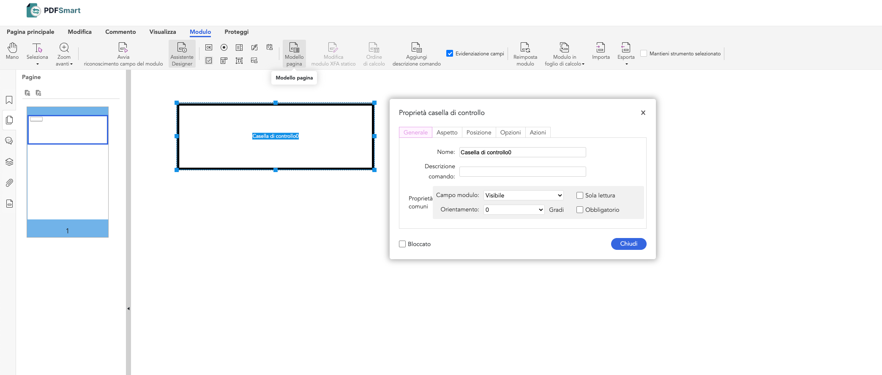Switch to the Aspetto tab
This screenshot has width=882, height=375.
pos(447,132)
